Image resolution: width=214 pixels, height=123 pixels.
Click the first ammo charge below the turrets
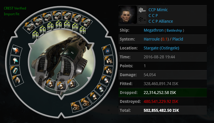pyautogui.click(x=35, y=35)
